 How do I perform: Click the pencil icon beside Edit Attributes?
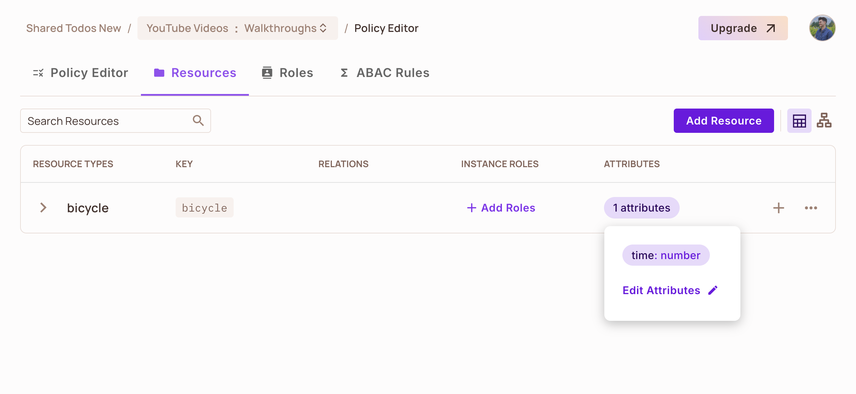[x=713, y=290]
